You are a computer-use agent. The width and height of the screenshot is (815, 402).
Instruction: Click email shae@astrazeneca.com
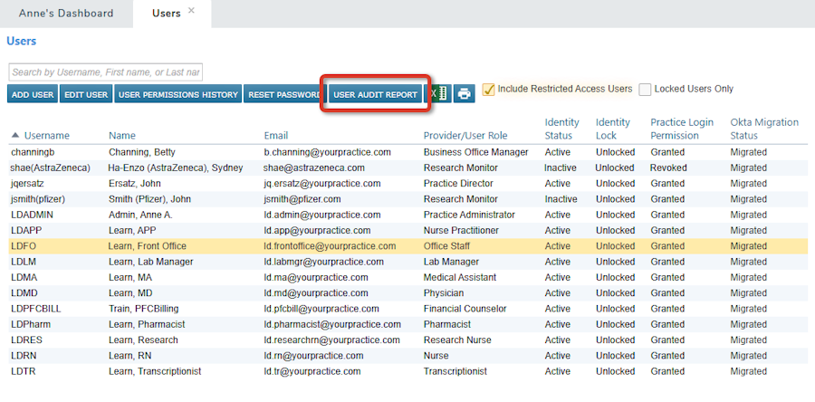point(314,167)
